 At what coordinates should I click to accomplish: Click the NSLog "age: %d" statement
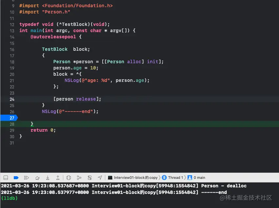[x=107, y=80]
